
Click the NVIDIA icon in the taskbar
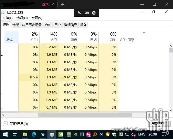[60, 134]
